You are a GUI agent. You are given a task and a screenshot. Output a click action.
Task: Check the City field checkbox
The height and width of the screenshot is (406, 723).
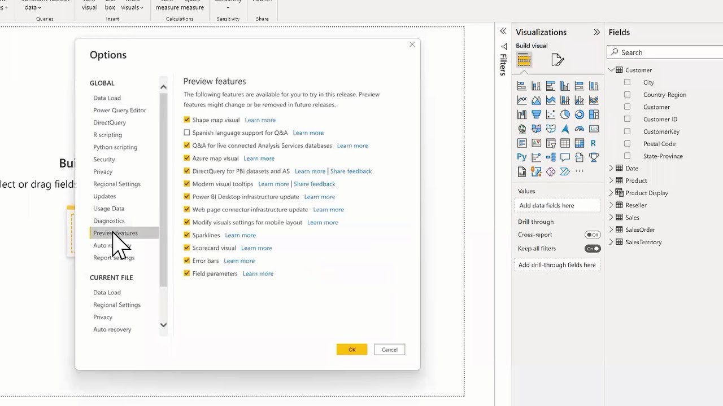coord(627,82)
